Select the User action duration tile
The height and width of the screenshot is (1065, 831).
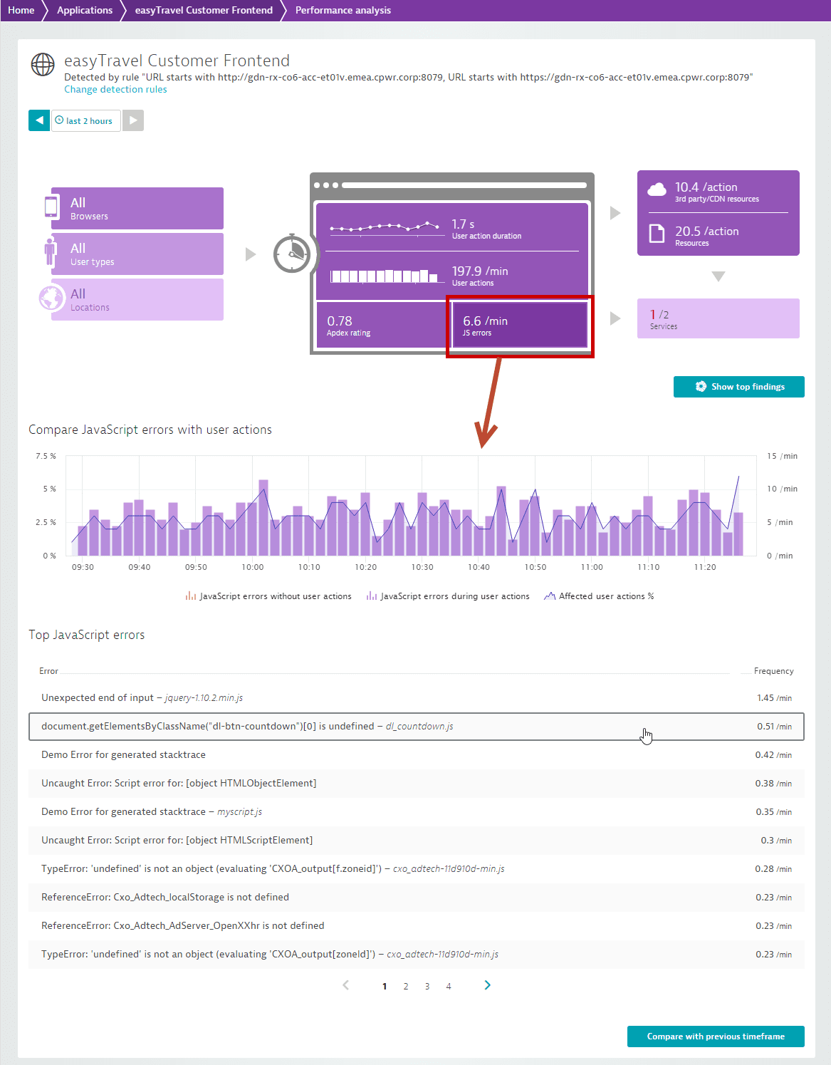coord(452,228)
